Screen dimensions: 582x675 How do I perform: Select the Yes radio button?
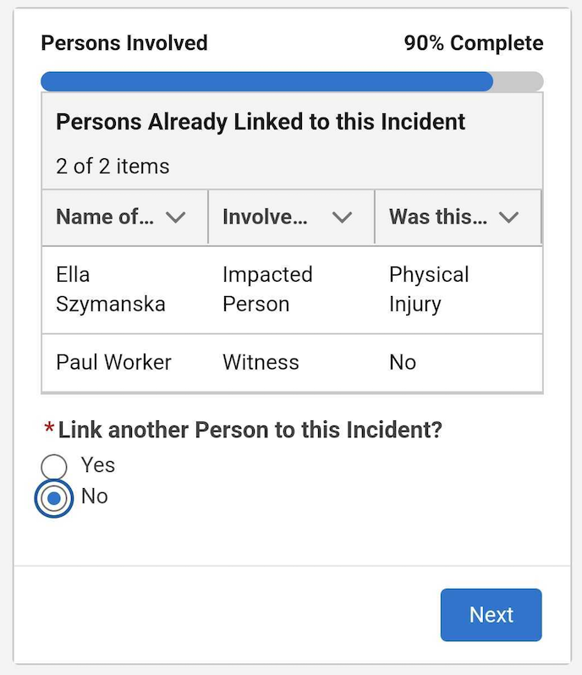pyautogui.click(x=54, y=467)
